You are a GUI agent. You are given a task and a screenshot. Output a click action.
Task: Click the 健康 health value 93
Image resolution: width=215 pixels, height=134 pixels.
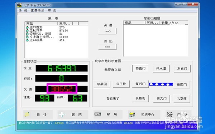[44, 98]
